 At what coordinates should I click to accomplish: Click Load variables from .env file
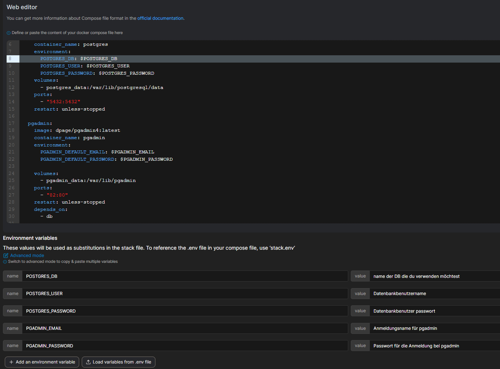coord(118,362)
